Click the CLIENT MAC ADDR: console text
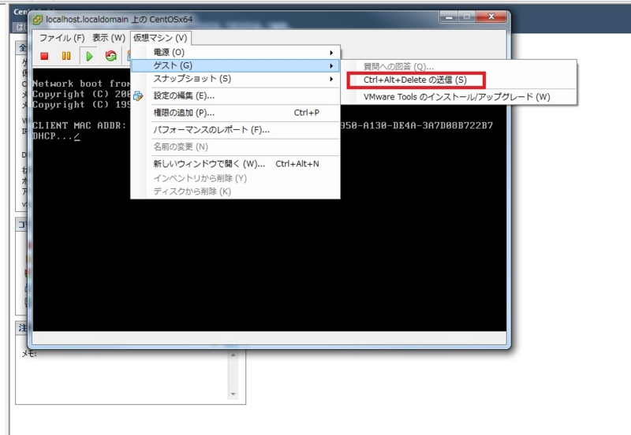This screenshot has width=631, height=435. click(80, 125)
